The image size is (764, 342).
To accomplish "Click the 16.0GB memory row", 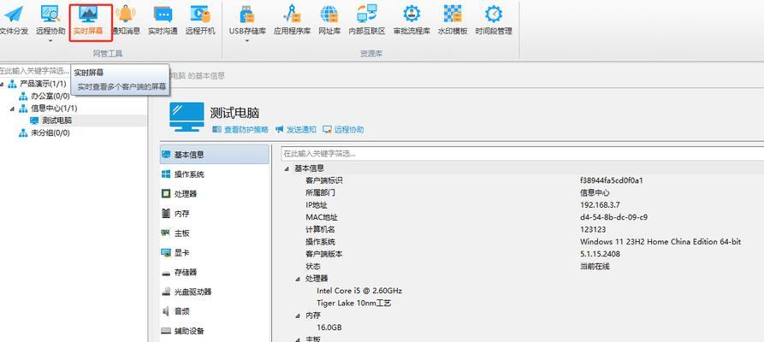I will pyautogui.click(x=329, y=327).
